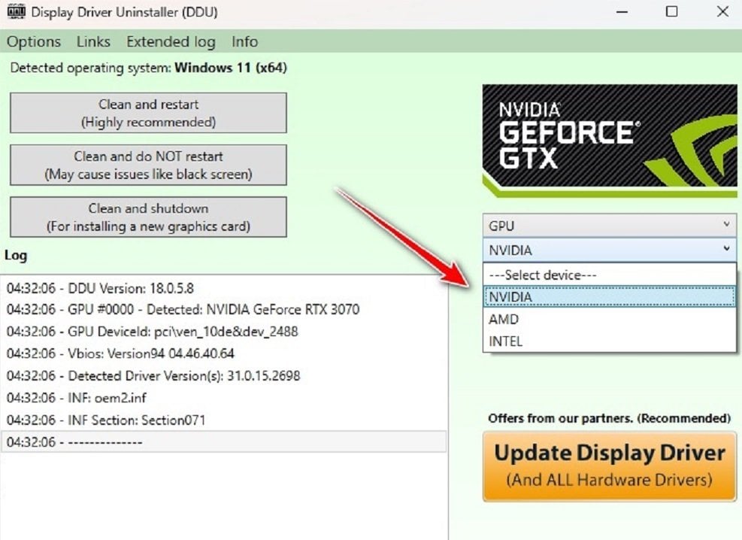Image resolution: width=742 pixels, height=540 pixels.
Task: Click Clean and do NOT restart button
Action: (148, 165)
